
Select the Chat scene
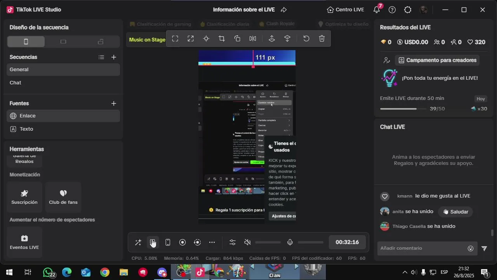click(x=63, y=83)
